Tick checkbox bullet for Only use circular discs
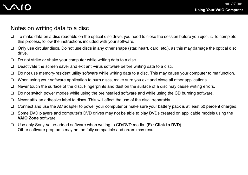Viewport: 248px width, 175px height. pyautogui.click(x=12, y=48)
